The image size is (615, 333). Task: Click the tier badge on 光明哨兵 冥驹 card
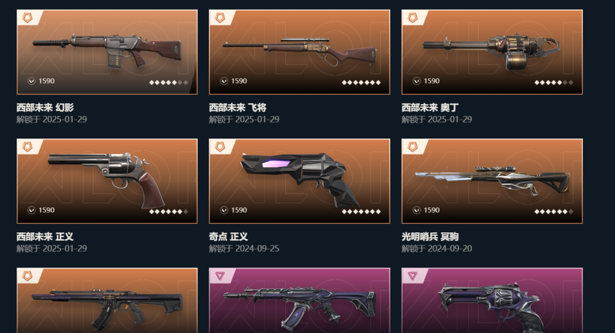(x=413, y=147)
